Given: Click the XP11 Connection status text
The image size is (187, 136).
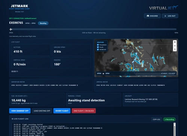Looking at the screenshot, I should coord(23,18).
